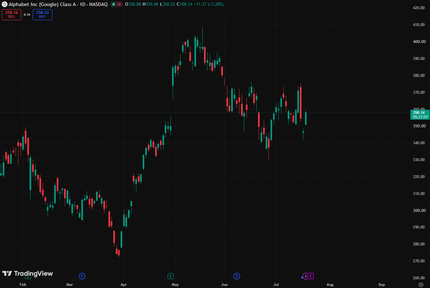Viewport: 430px width, 288px height.
Task: Open the May earnings E marker
Action: click(170, 276)
